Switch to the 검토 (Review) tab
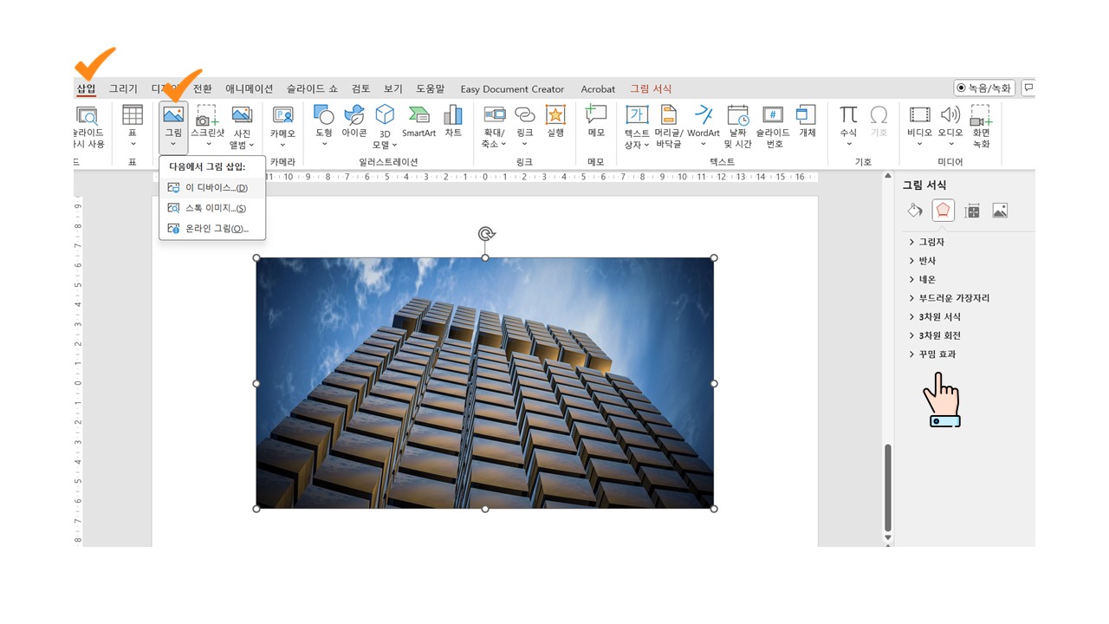The image size is (1109, 624). click(360, 88)
